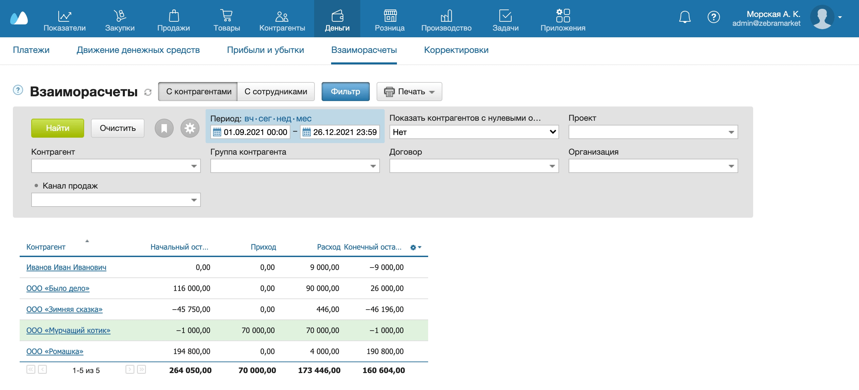Open the Печать dropdown menu

tap(409, 92)
